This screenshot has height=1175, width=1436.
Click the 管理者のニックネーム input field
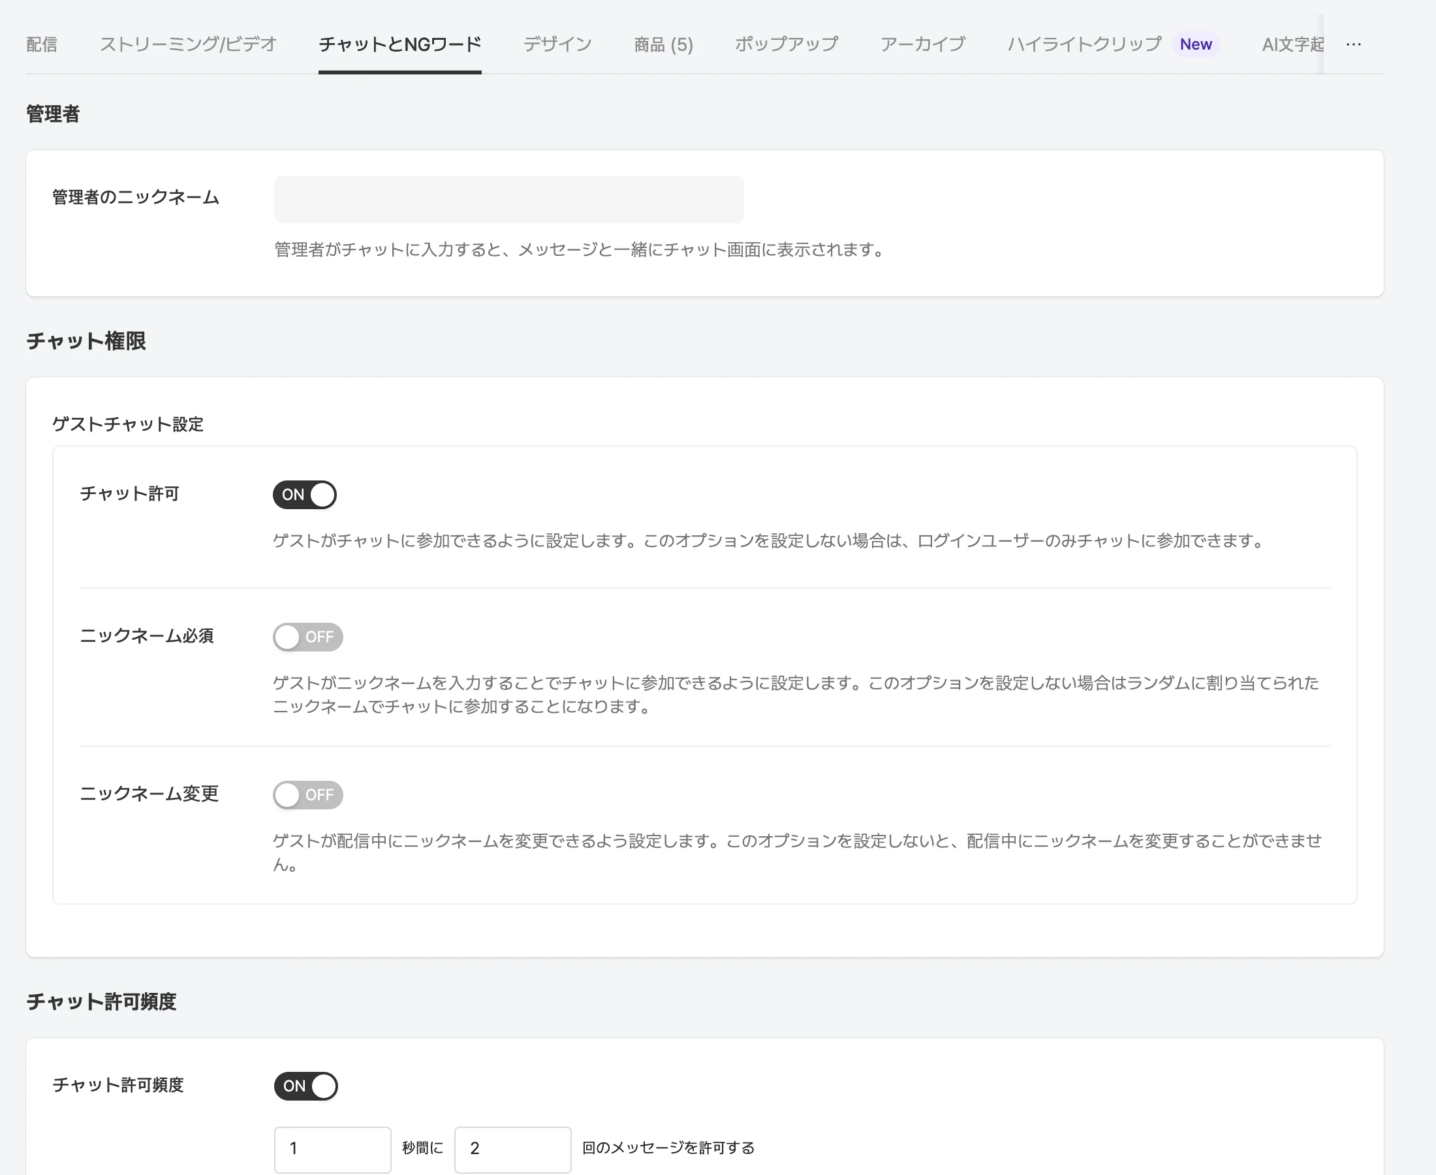pyautogui.click(x=509, y=200)
